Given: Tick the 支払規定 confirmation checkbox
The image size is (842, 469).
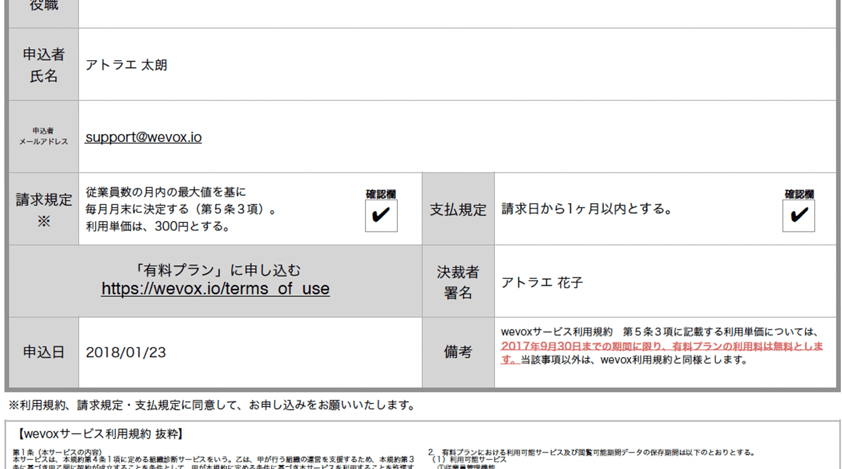Looking at the screenshot, I should pyautogui.click(x=799, y=216).
